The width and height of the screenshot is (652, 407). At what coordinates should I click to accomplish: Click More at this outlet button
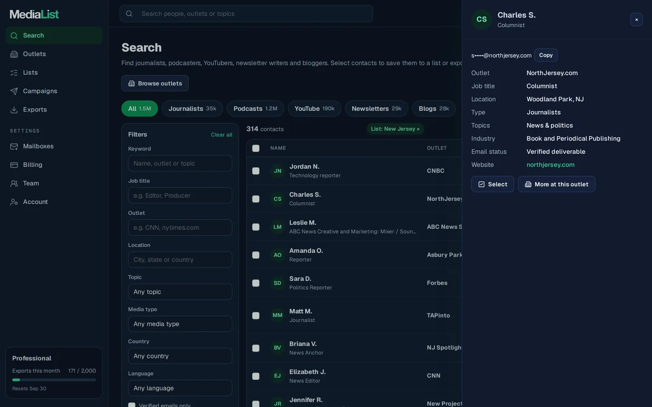[556, 184]
